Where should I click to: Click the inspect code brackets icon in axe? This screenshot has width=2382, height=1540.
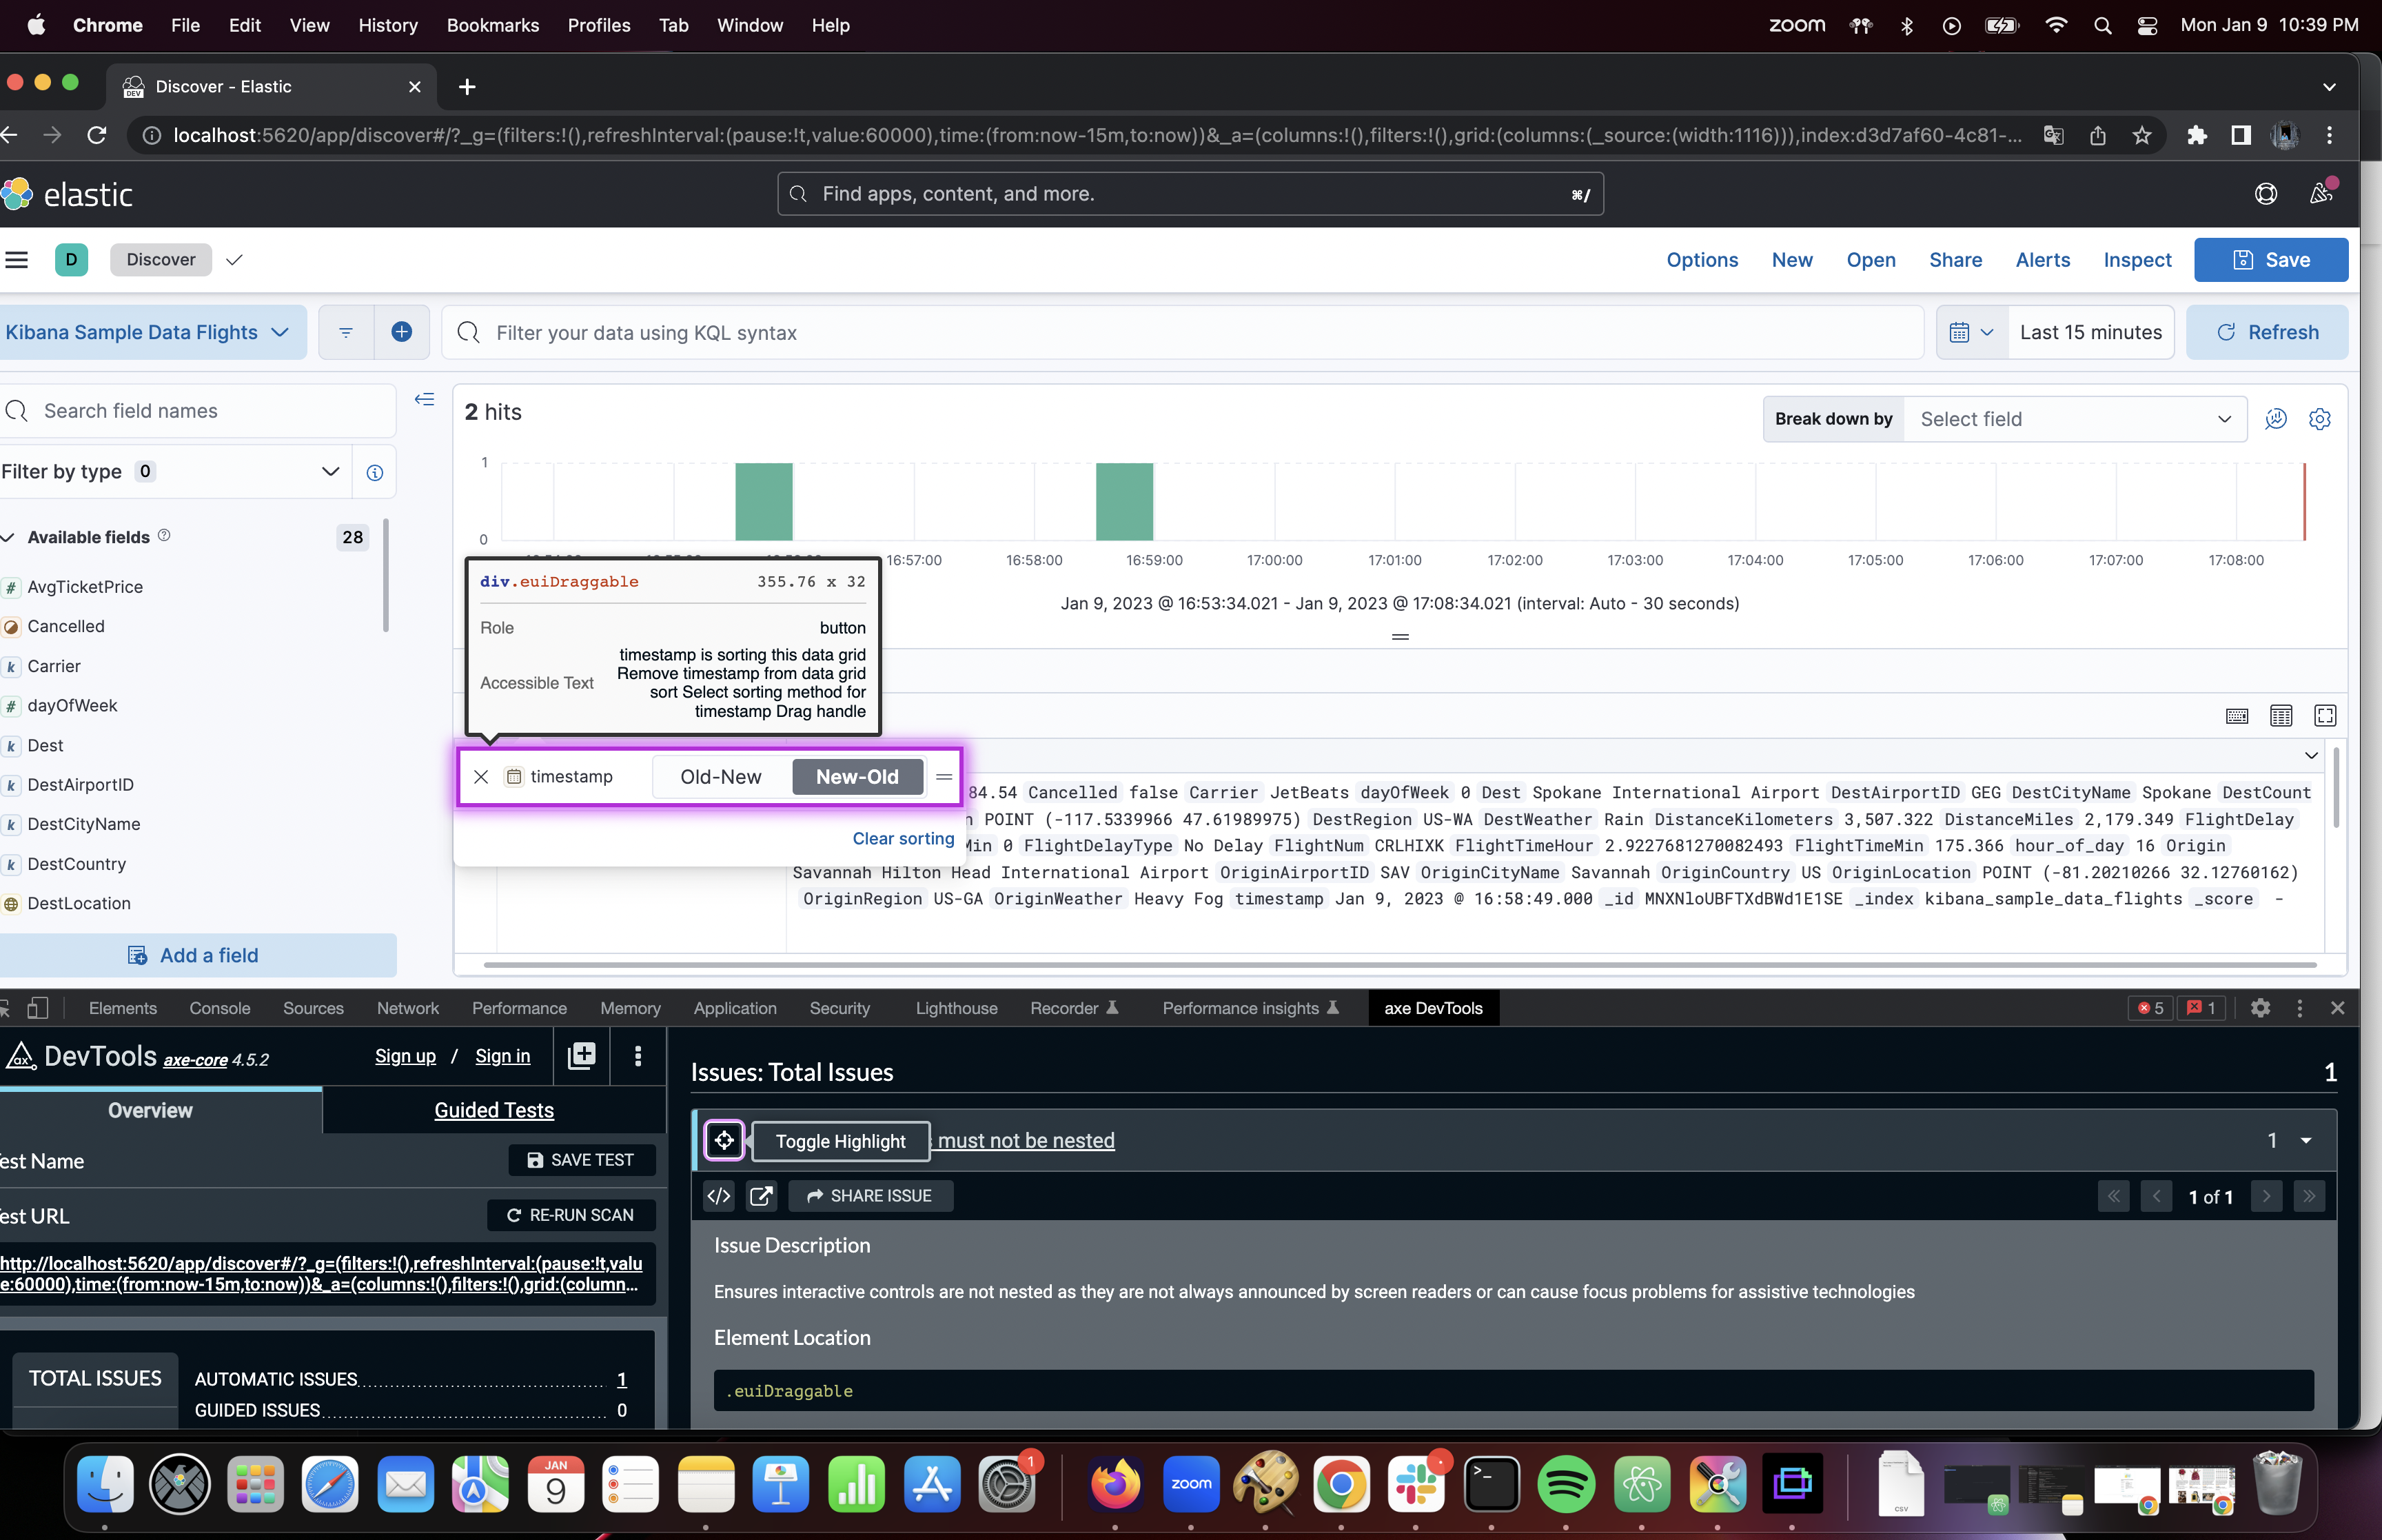click(x=719, y=1196)
